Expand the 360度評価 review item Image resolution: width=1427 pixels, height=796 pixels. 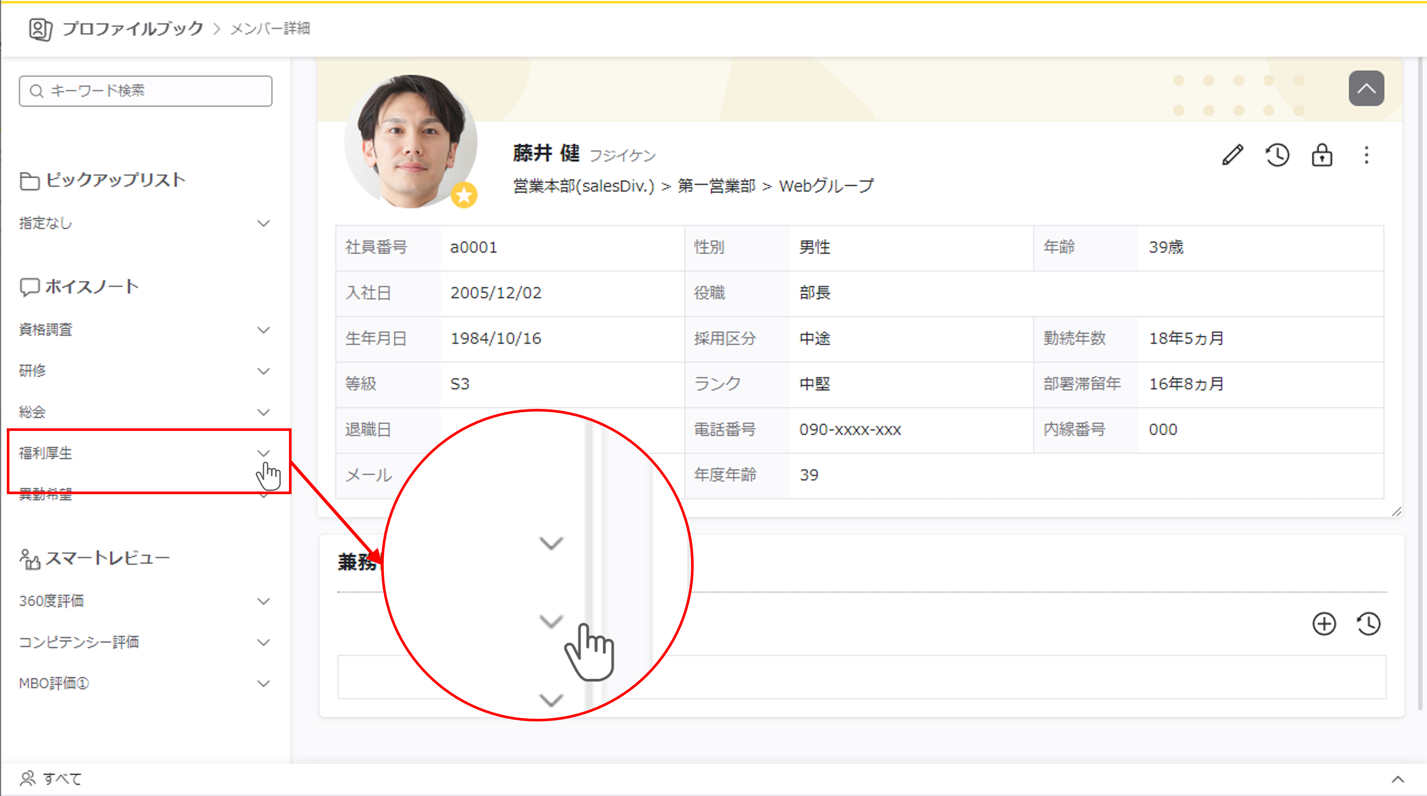264,601
